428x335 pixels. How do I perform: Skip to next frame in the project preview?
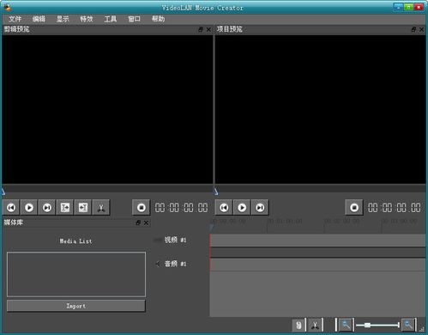click(x=260, y=207)
